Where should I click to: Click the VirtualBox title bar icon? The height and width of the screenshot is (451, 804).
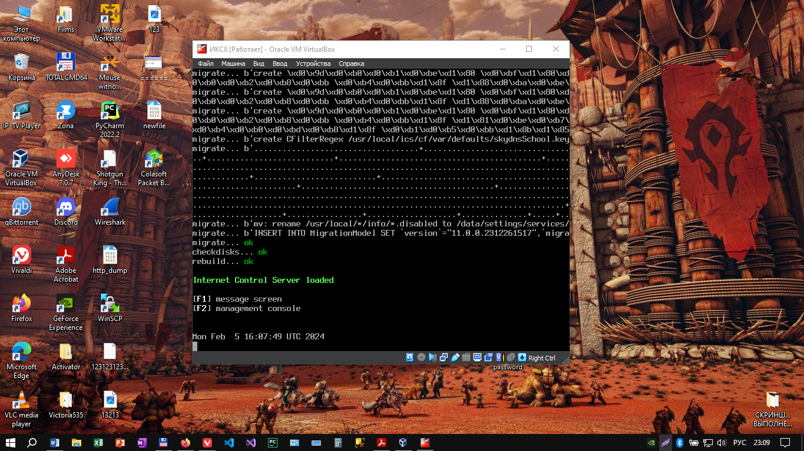(201, 49)
